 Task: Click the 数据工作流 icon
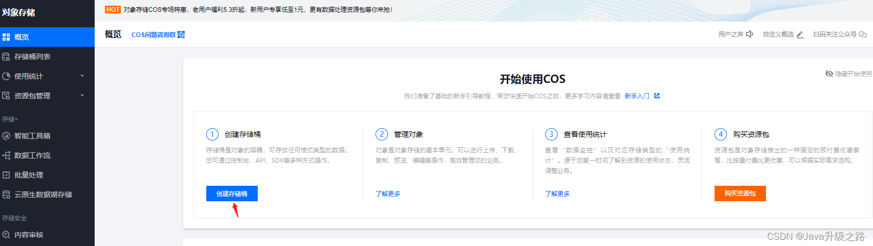tap(6, 155)
